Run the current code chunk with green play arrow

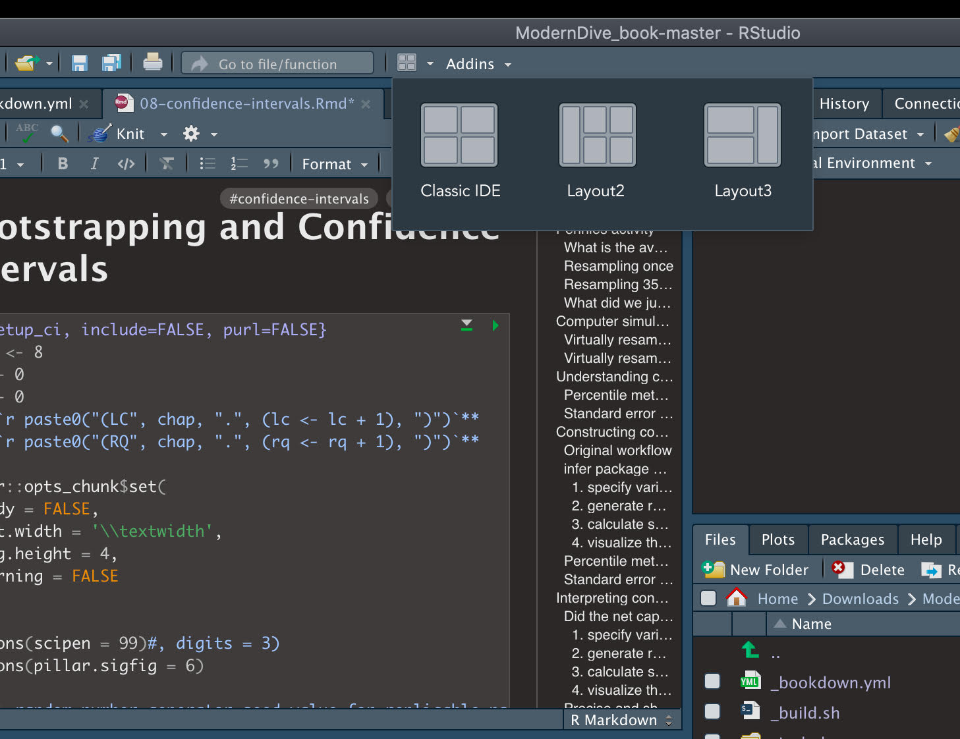pos(495,325)
